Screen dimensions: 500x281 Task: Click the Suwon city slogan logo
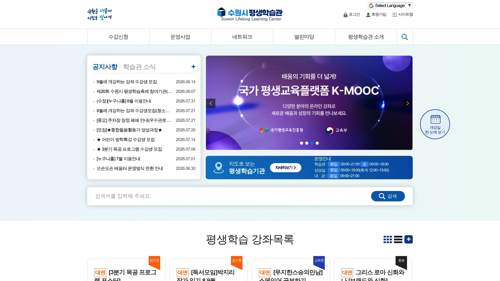99,14
